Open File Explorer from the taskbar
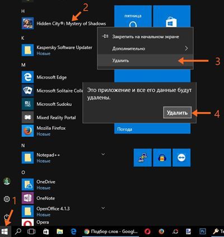The height and width of the screenshot is (237, 224). click(60, 231)
